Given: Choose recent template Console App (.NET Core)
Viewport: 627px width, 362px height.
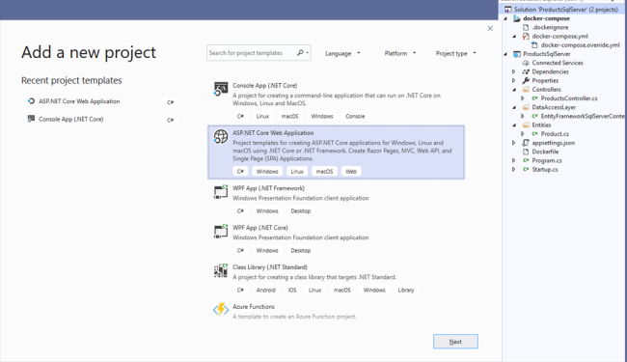Looking at the screenshot, I should [x=70, y=119].
